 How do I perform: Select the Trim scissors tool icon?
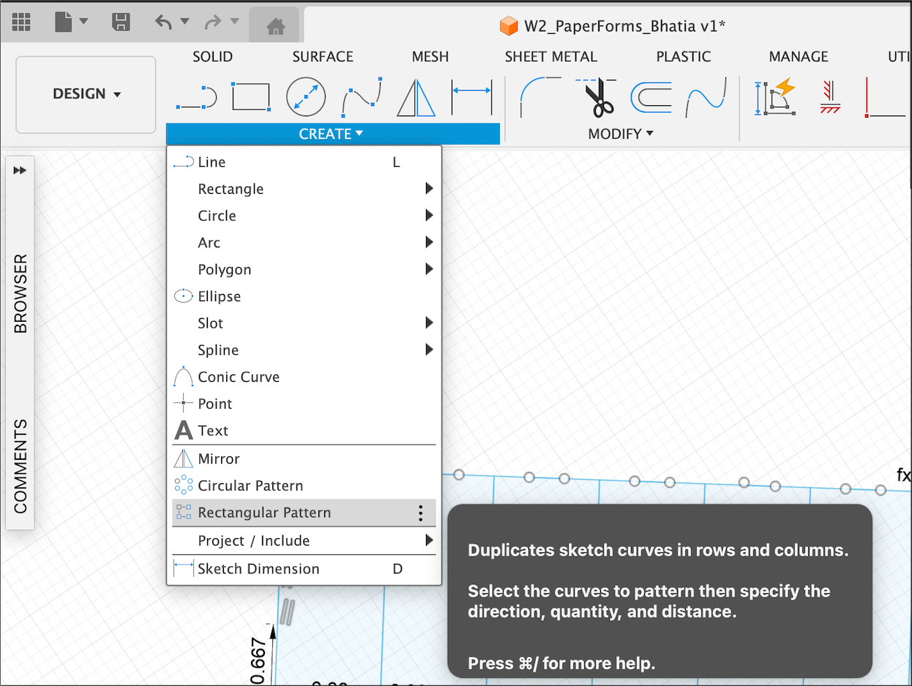pyautogui.click(x=597, y=97)
